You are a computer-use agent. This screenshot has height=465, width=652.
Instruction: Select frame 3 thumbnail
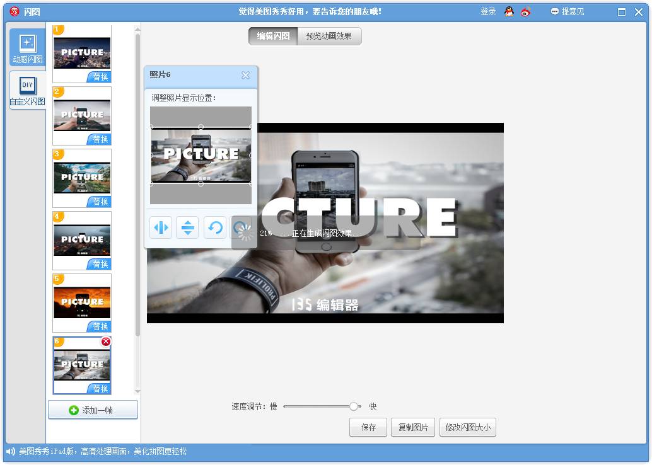click(82, 177)
